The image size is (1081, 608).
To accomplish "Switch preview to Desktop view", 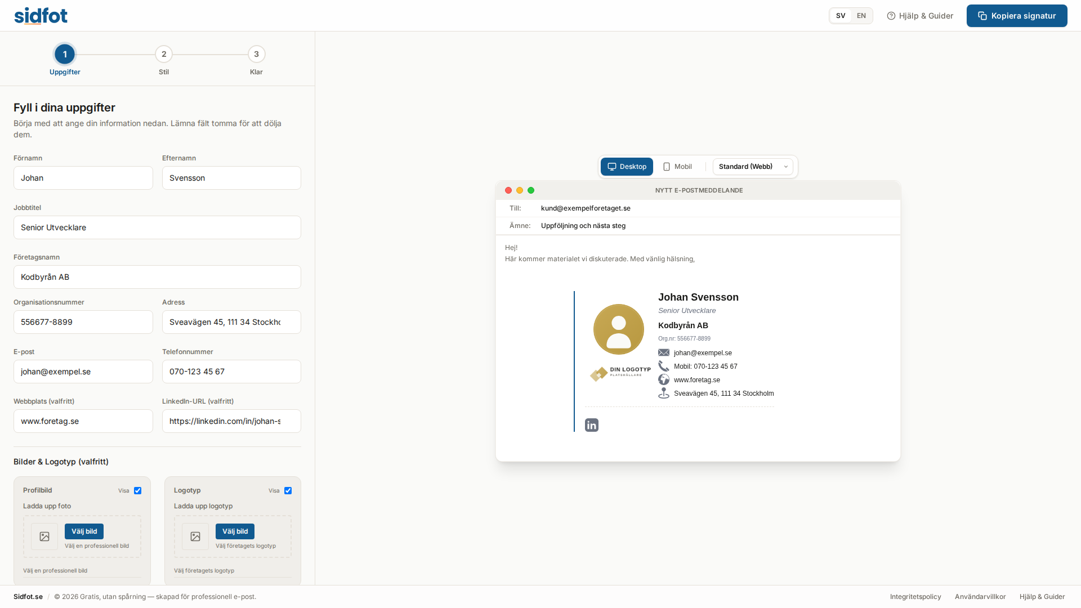I will 627,167.
